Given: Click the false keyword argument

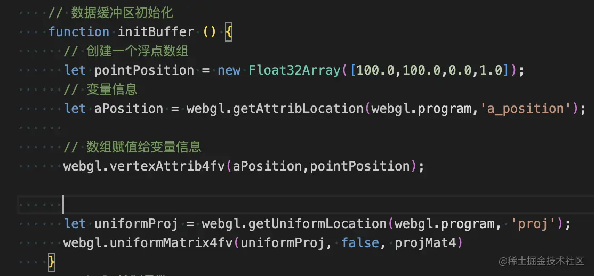Looking at the screenshot, I should tap(360, 242).
